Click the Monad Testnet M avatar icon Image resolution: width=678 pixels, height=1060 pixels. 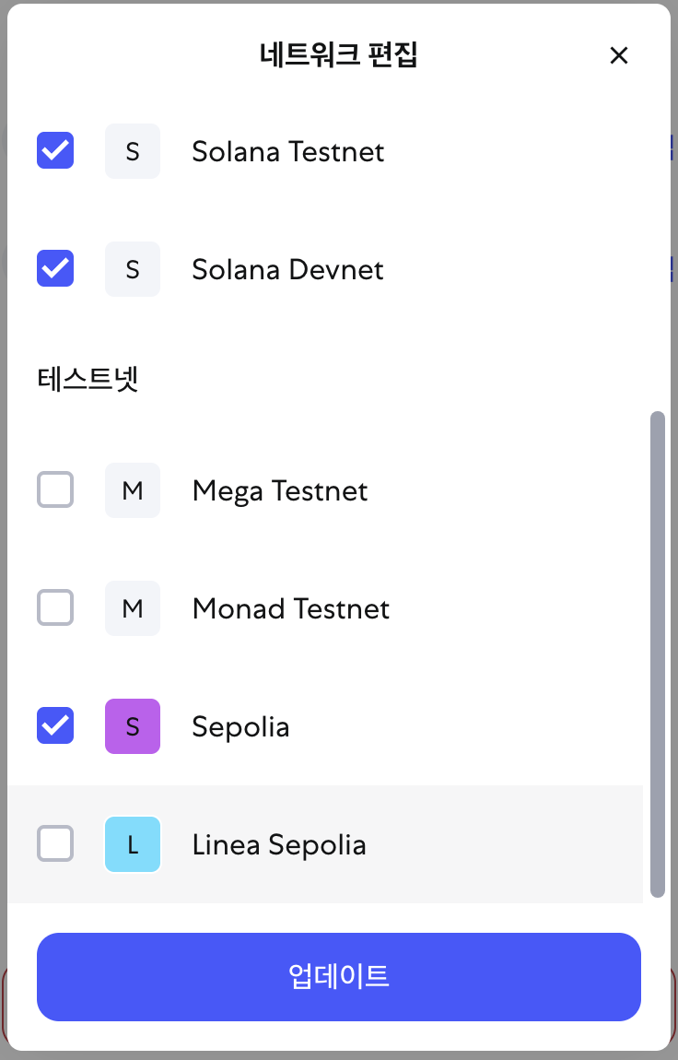133,608
